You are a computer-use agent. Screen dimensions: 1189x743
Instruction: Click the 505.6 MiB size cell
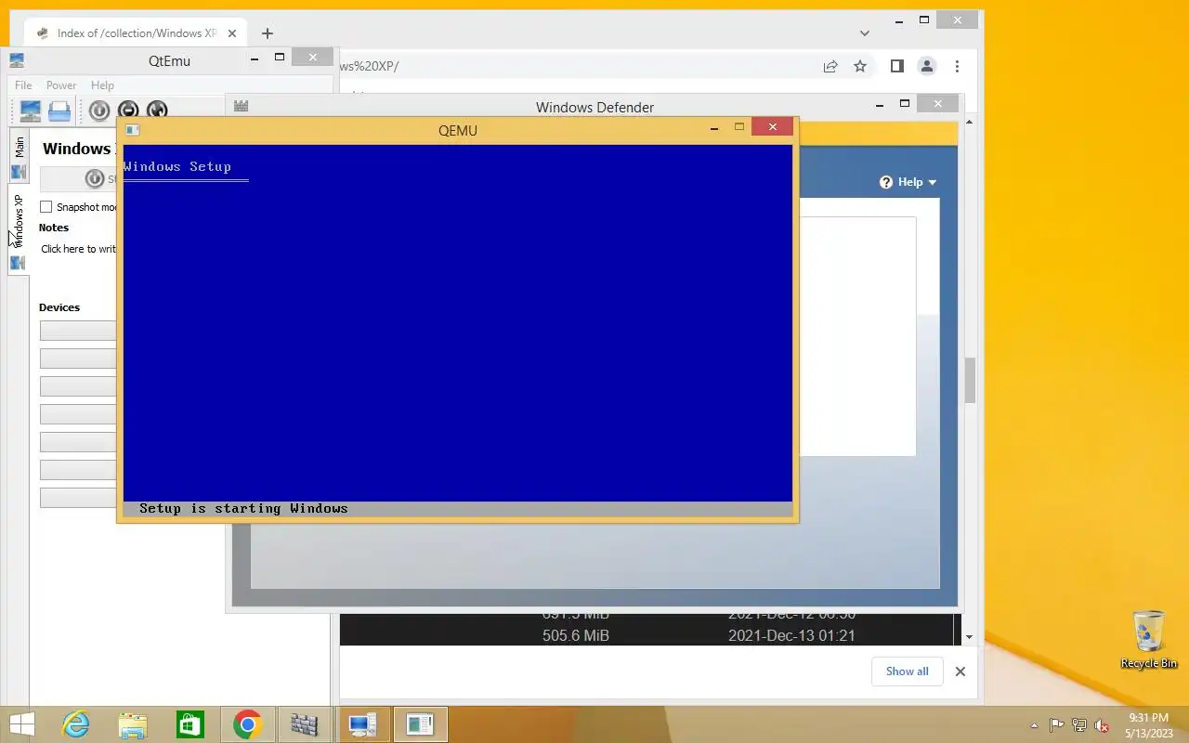pos(576,636)
